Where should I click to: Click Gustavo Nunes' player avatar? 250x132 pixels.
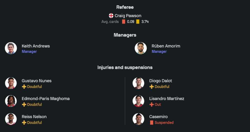[x=11, y=83]
